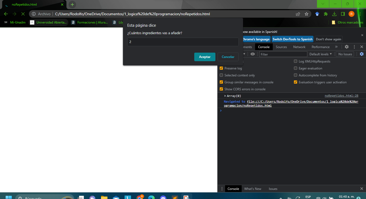Image resolution: width=366 pixels, height=199 pixels.
Task: Click the console Filter input
Action: point(283,54)
